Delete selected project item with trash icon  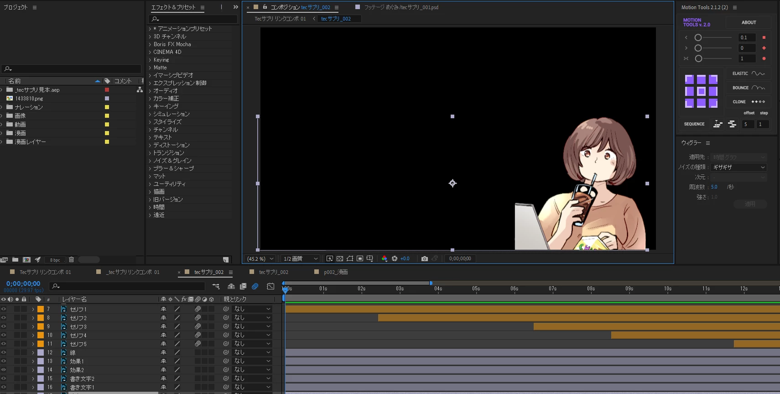coord(71,260)
